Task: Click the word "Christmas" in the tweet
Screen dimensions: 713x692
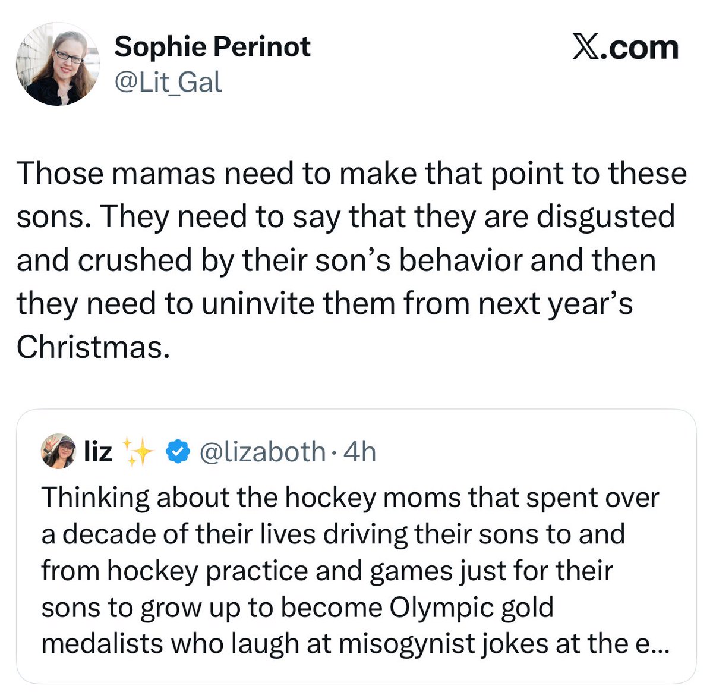Action: (x=89, y=347)
